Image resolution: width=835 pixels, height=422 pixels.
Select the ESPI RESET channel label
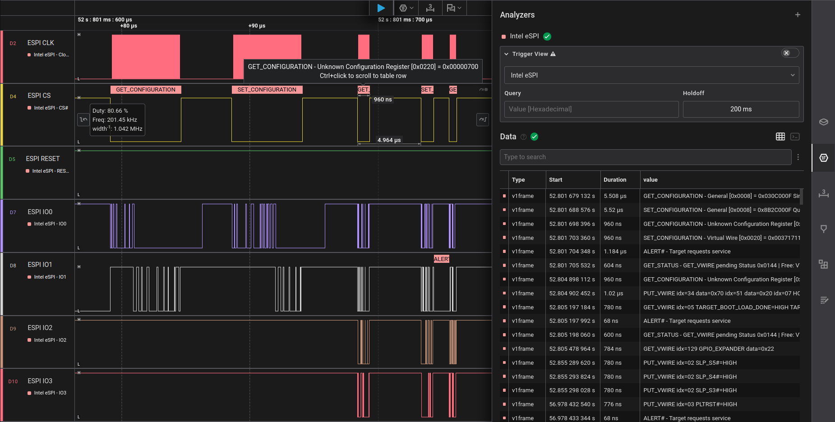43,159
